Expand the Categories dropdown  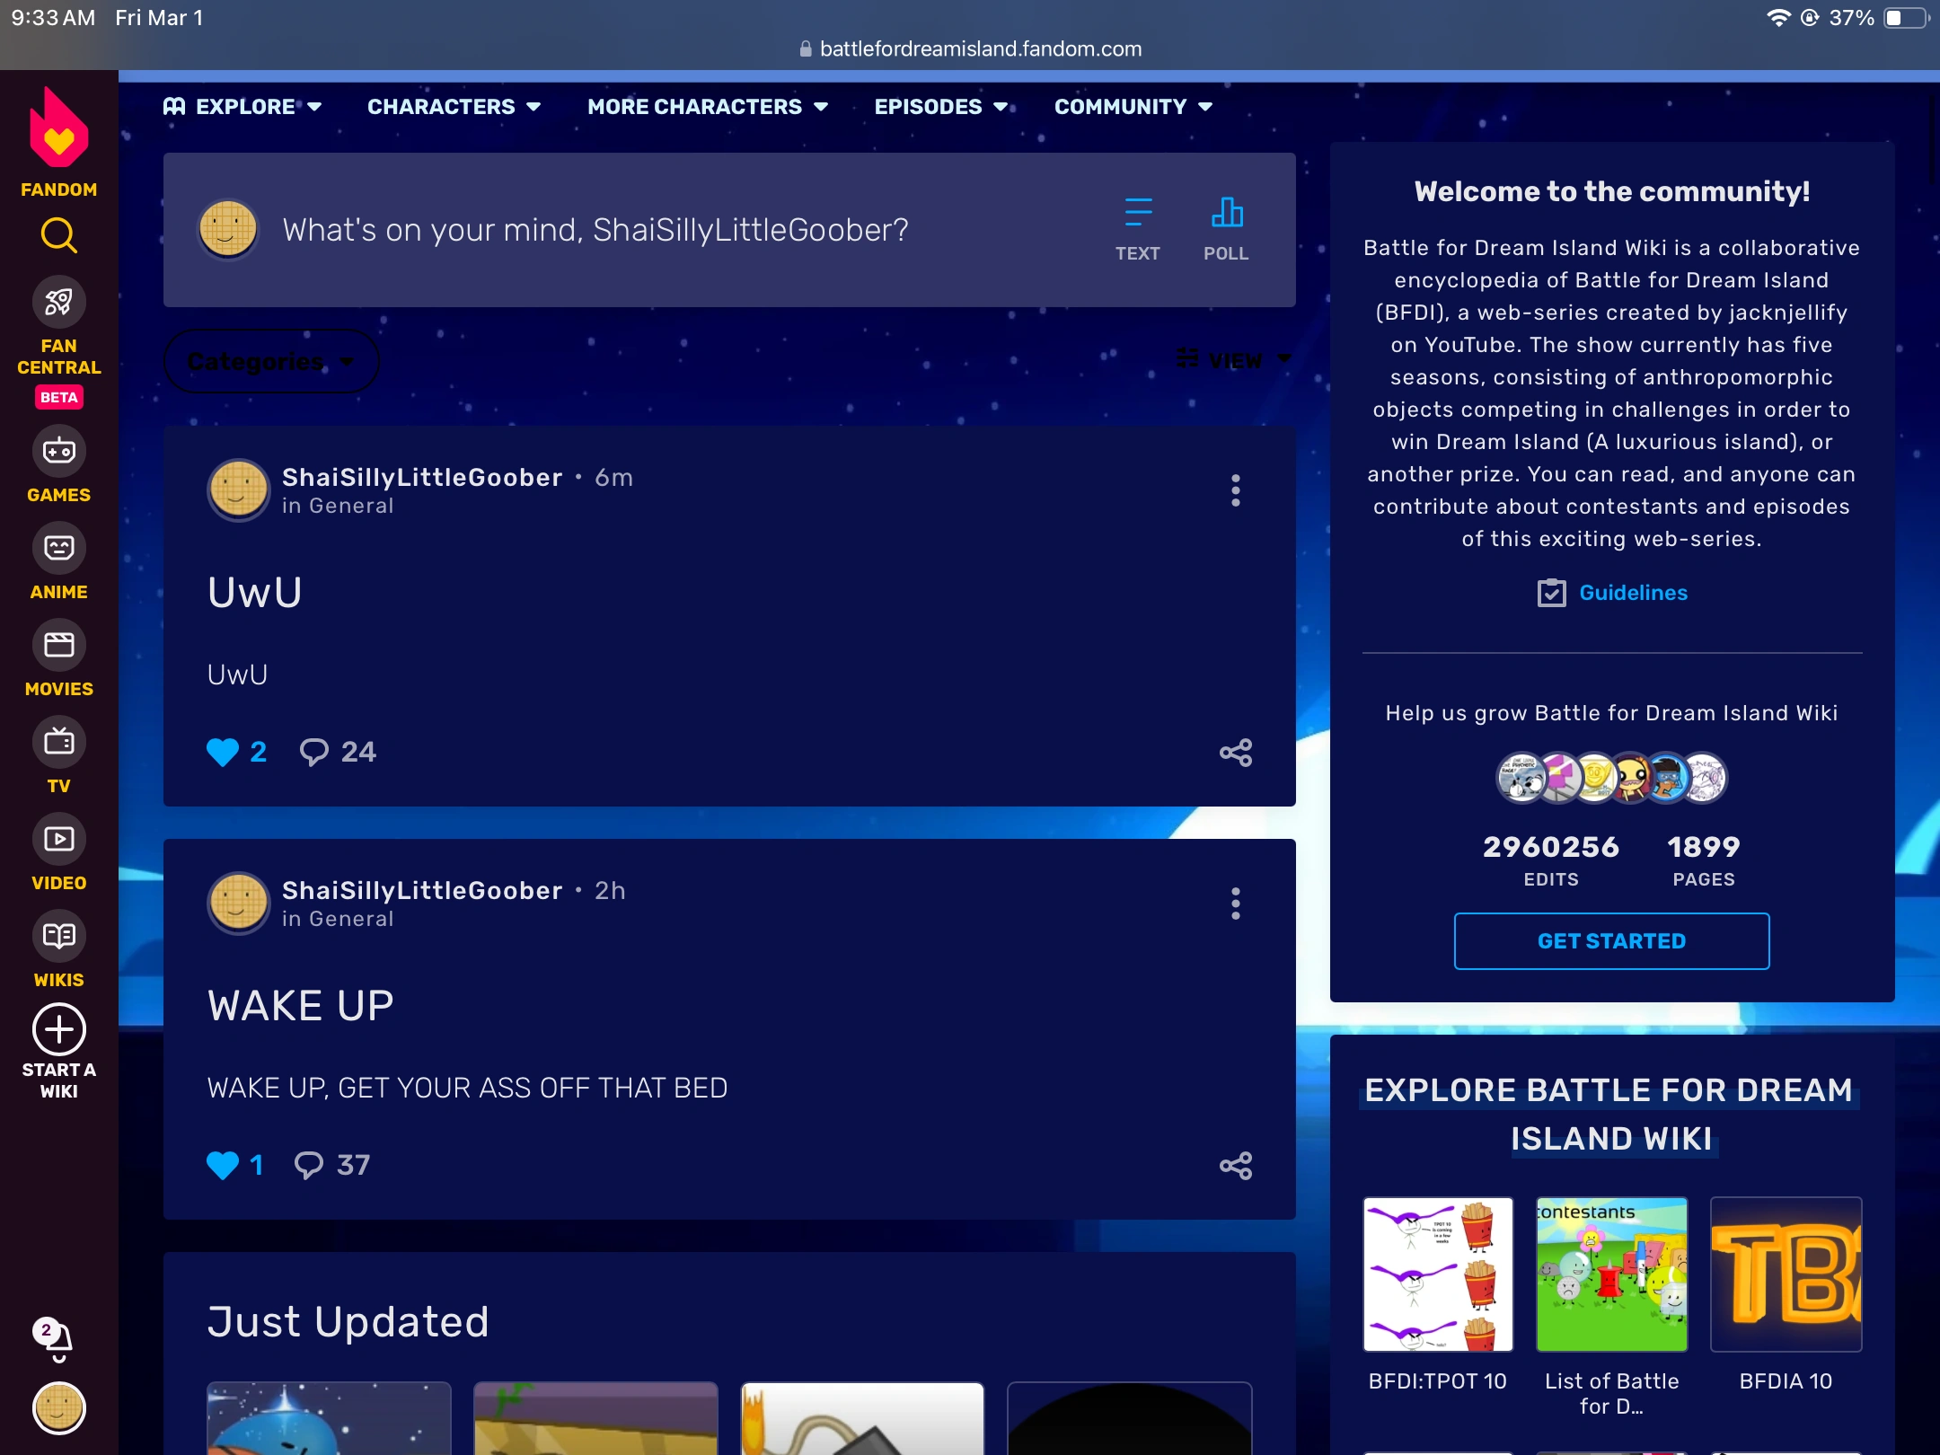(x=269, y=361)
